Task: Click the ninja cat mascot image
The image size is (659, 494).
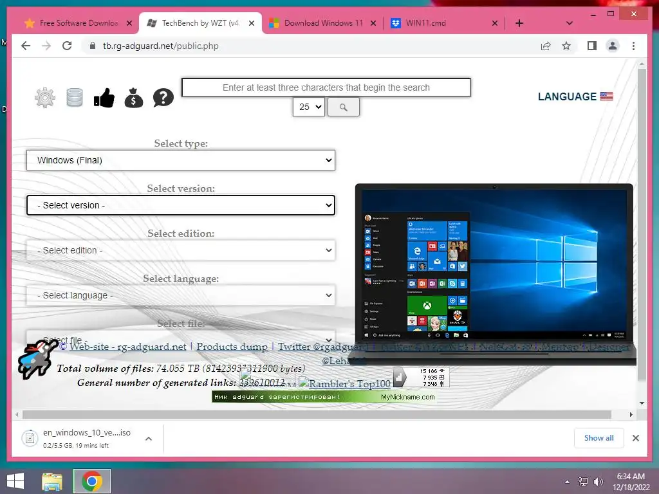Action: tap(38, 359)
